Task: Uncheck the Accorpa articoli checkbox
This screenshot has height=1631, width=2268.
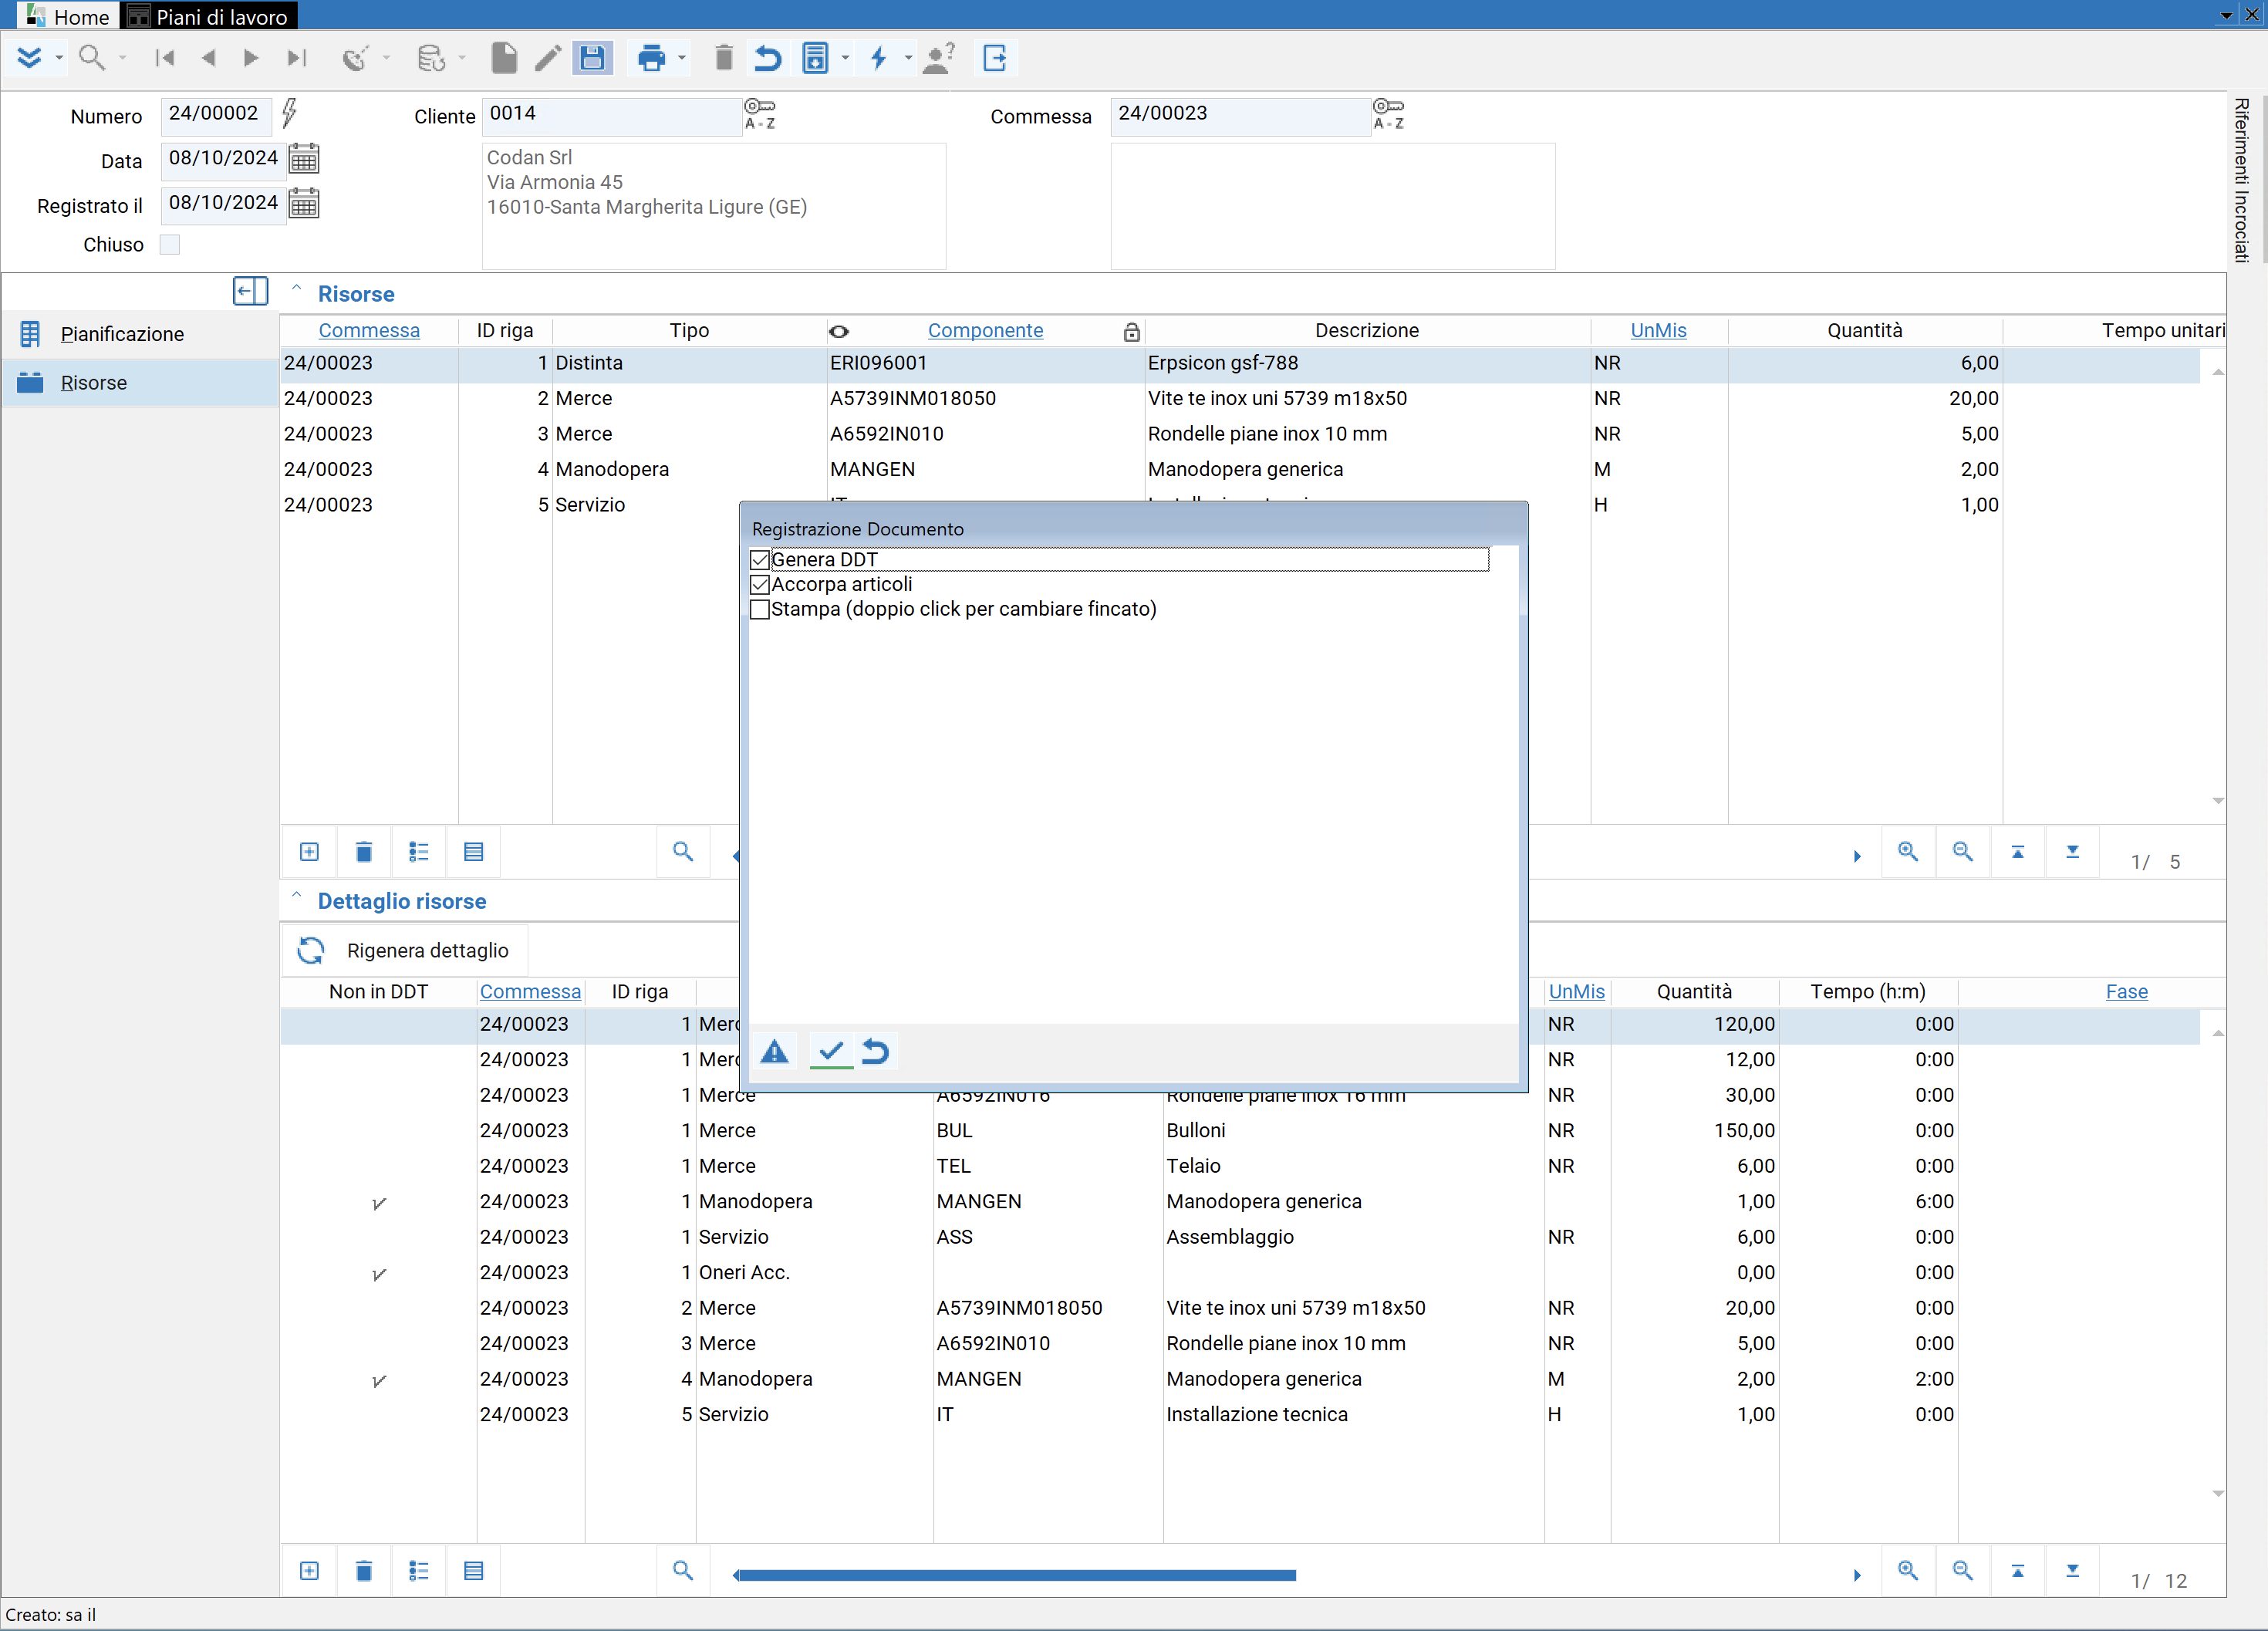Action: [760, 584]
